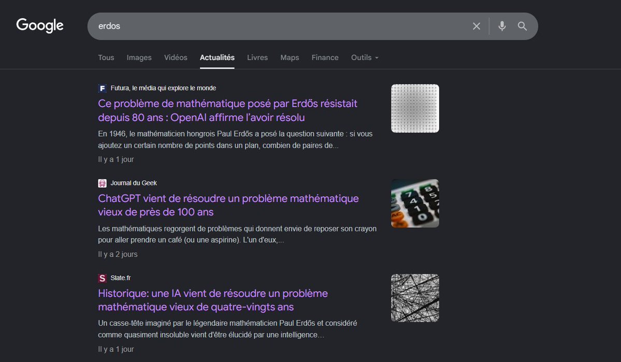Click 'Il y a 1 jour' under Slate.fr article
The height and width of the screenshot is (362, 621).
(116, 350)
